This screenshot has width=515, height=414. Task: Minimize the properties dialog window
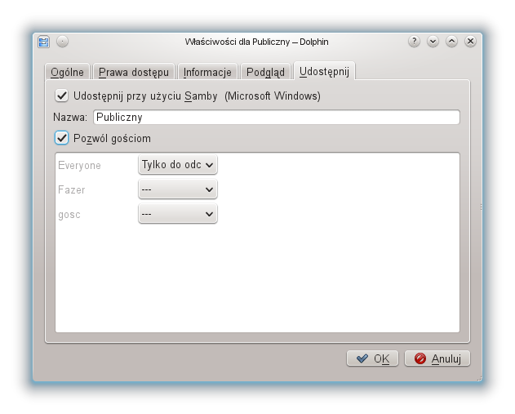[433, 42]
